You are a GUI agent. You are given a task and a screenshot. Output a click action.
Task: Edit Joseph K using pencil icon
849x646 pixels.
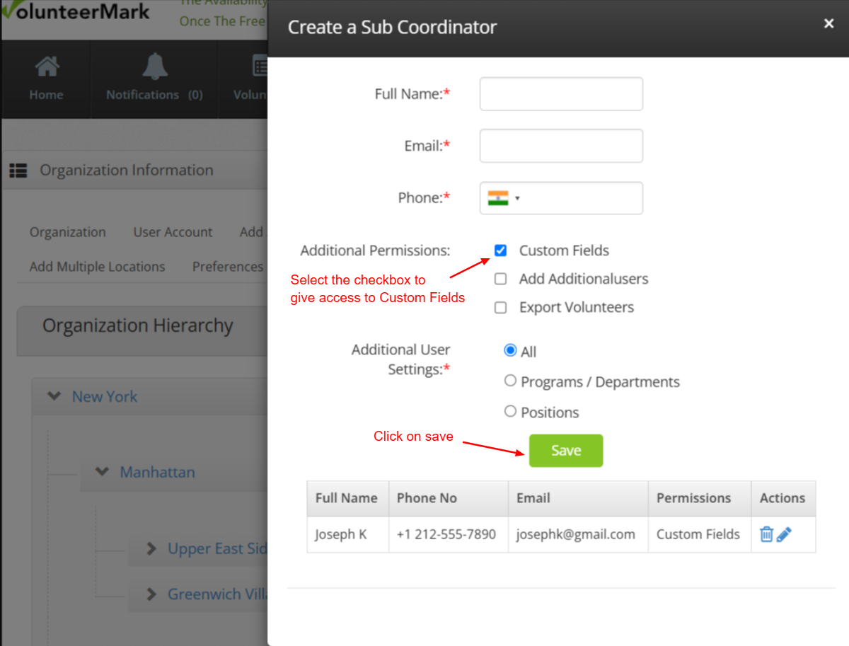click(784, 534)
